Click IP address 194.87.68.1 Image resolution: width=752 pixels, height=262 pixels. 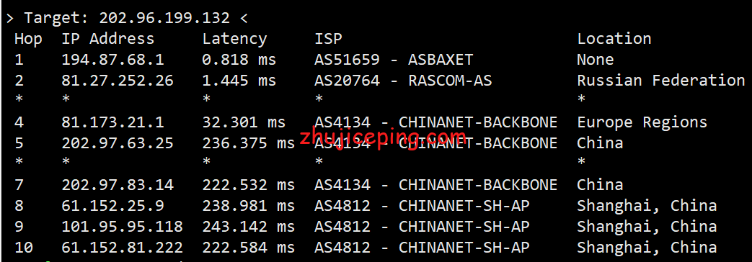(112, 60)
